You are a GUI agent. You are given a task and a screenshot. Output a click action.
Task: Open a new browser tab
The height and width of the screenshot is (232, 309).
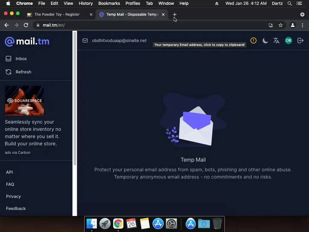click(175, 14)
